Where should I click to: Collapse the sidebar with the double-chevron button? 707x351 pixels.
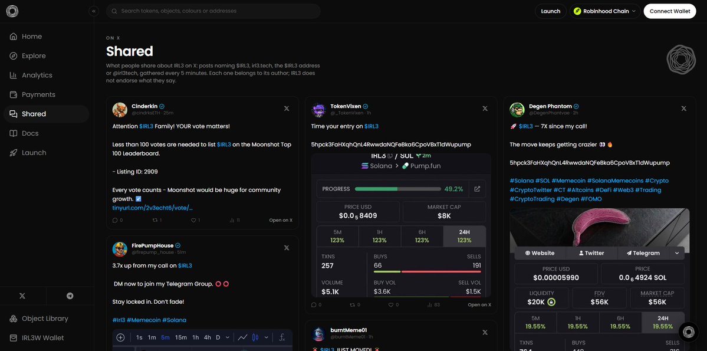(94, 11)
